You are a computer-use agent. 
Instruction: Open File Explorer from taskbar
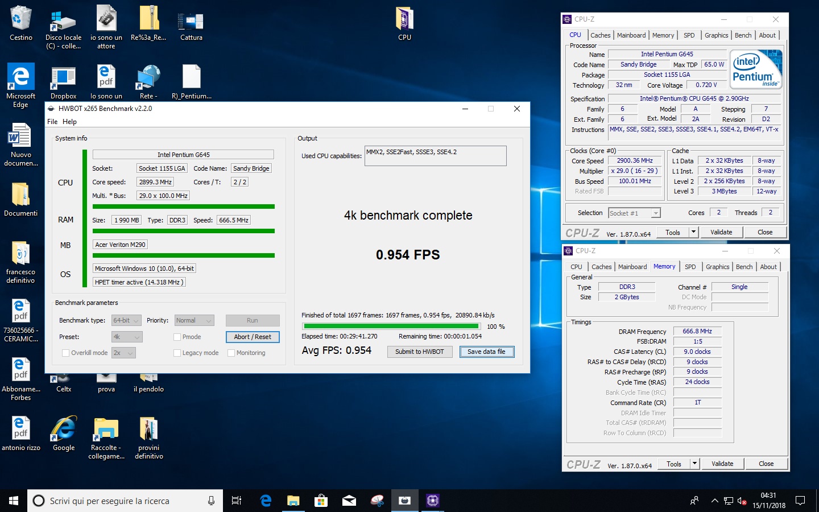pyautogui.click(x=293, y=501)
